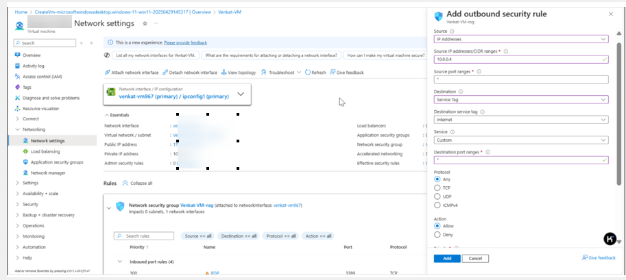Click the Cancel button
This screenshot has width=626, height=280.
pos(475,259)
